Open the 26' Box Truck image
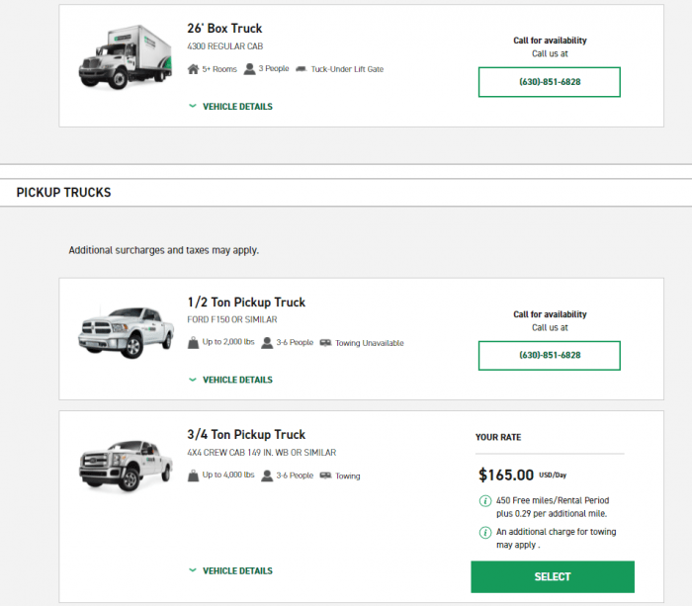 pos(126,57)
